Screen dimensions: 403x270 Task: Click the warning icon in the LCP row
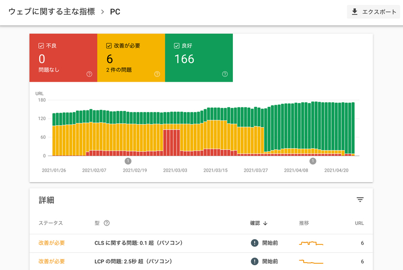click(x=254, y=261)
